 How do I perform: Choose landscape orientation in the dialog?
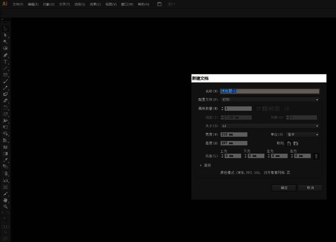296,143
